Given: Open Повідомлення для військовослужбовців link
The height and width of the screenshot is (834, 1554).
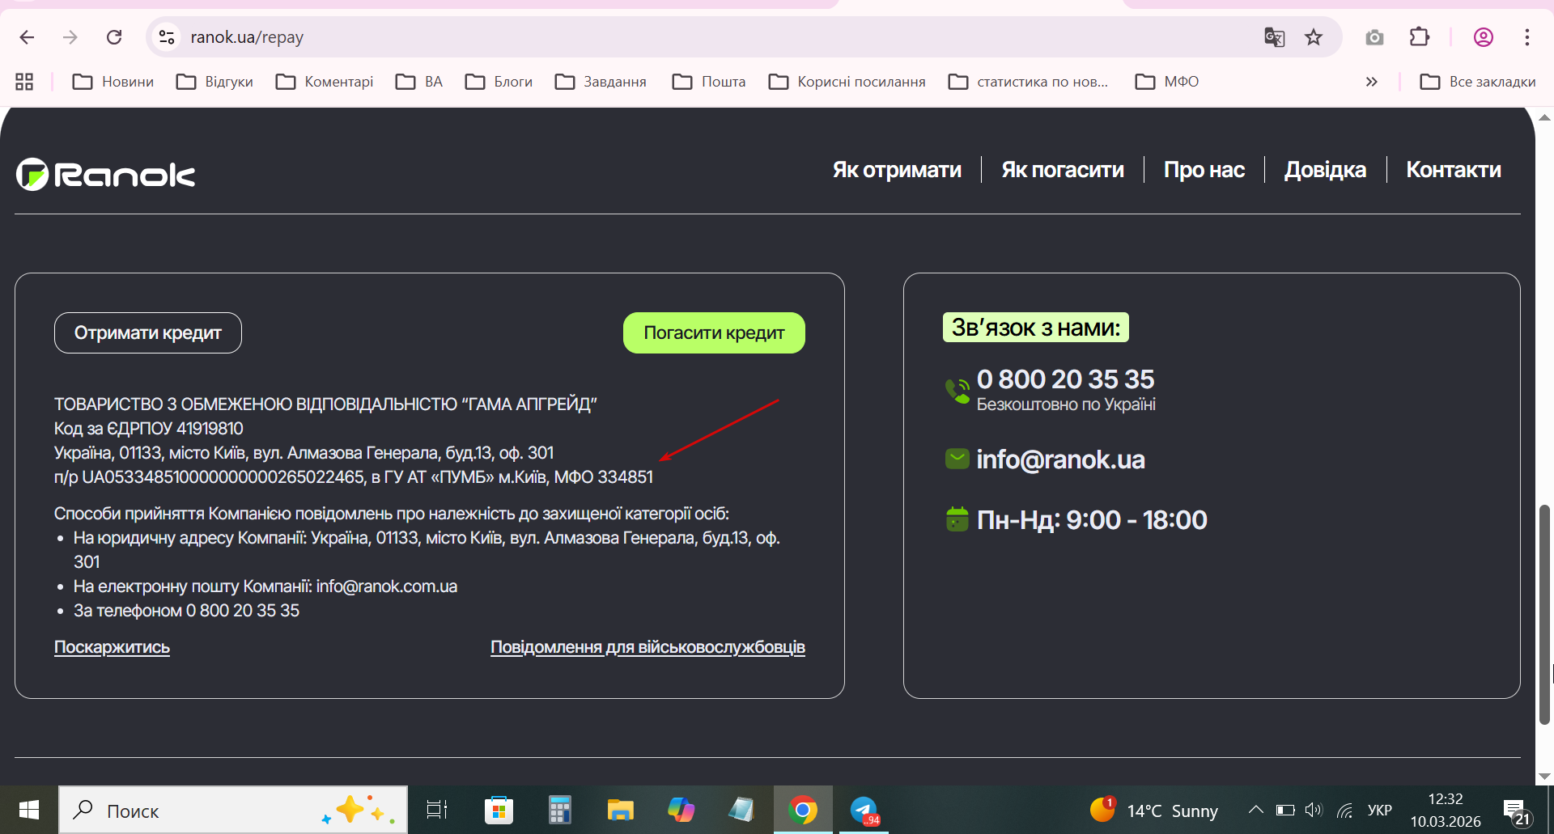Looking at the screenshot, I should pyautogui.click(x=647, y=647).
